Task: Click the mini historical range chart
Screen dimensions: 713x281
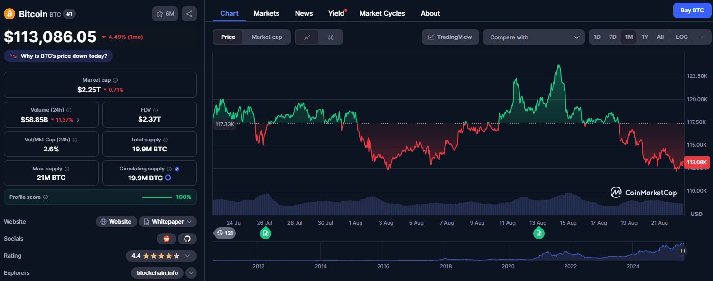Action: coord(448,251)
